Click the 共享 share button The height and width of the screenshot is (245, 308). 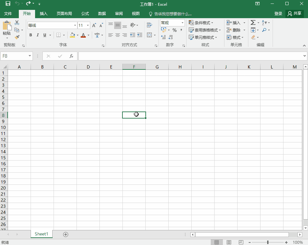pyautogui.click(x=294, y=14)
